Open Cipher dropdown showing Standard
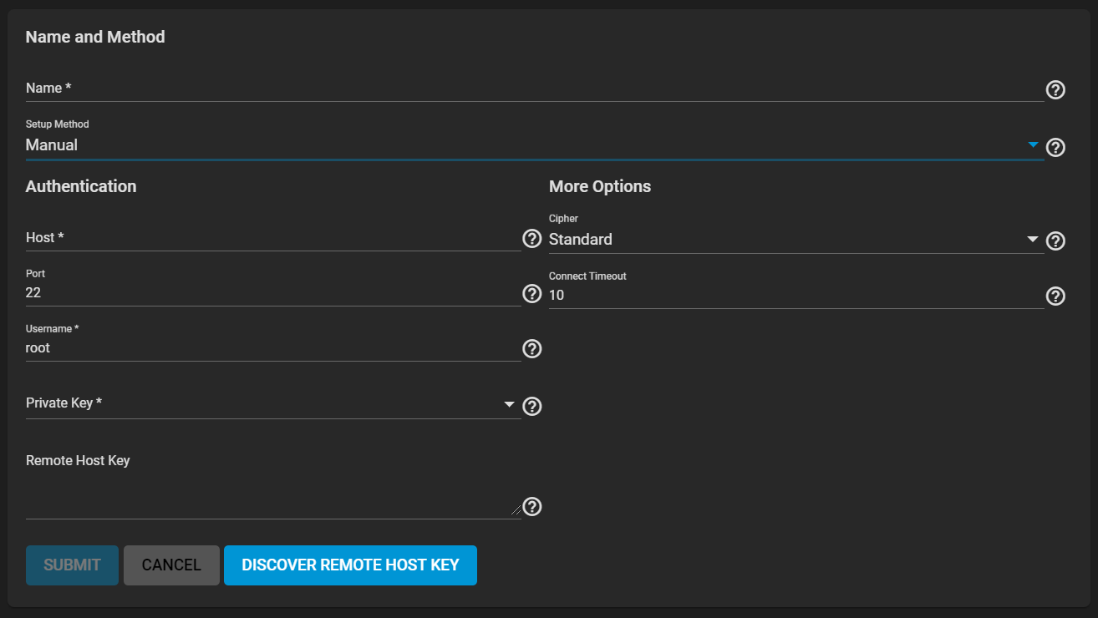The height and width of the screenshot is (618, 1098). [796, 240]
